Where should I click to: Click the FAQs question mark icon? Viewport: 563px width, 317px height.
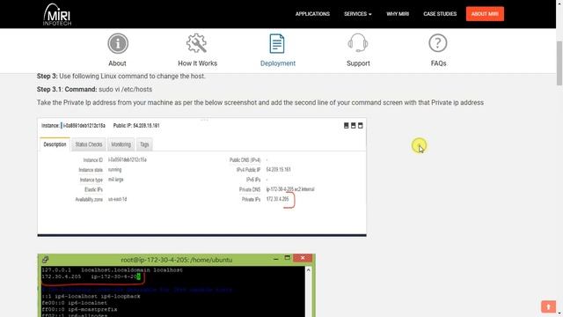pos(438,43)
